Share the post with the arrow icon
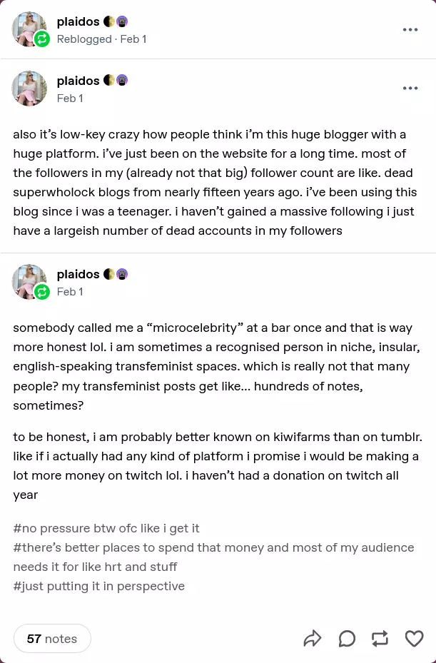 (313, 638)
